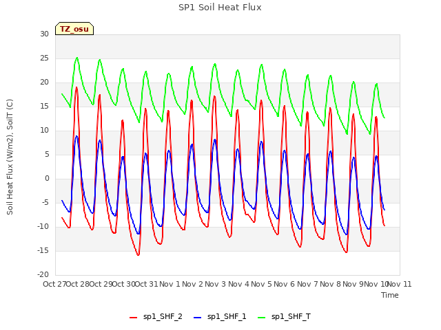The height and width of the screenshot is (330, 441).
Task: Click the Time x-axis label
Action: [x=390, y=295]
